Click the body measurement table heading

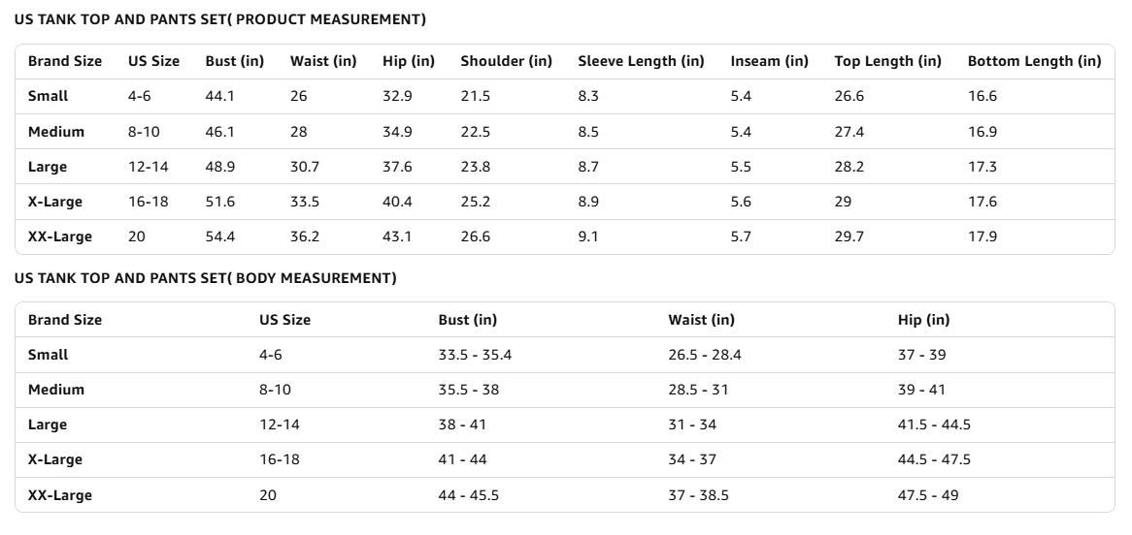(205, 278)
